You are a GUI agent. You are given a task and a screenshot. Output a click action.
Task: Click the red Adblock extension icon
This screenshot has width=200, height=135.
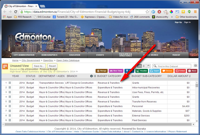[159, 12]
